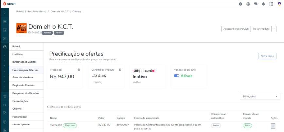Image resolution: width=284 pixels, height=132 pixels.
Task: Select Precificação e Ofertas menu item
Action: point(26,70)
